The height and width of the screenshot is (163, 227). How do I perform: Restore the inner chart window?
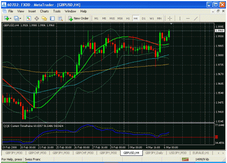pyautogui.click(x=218, y=11)
